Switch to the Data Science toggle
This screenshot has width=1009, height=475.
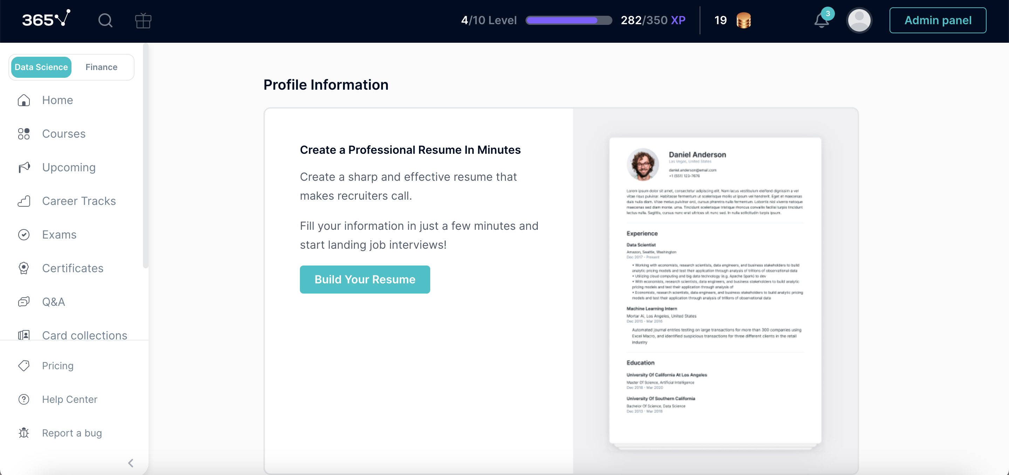(41, 67)
